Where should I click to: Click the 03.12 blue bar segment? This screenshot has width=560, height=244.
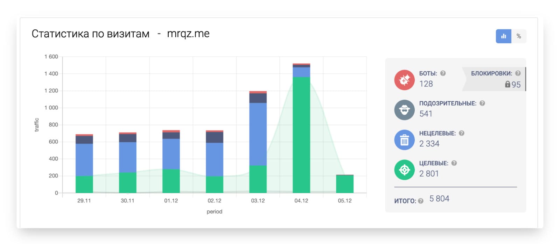258,134
